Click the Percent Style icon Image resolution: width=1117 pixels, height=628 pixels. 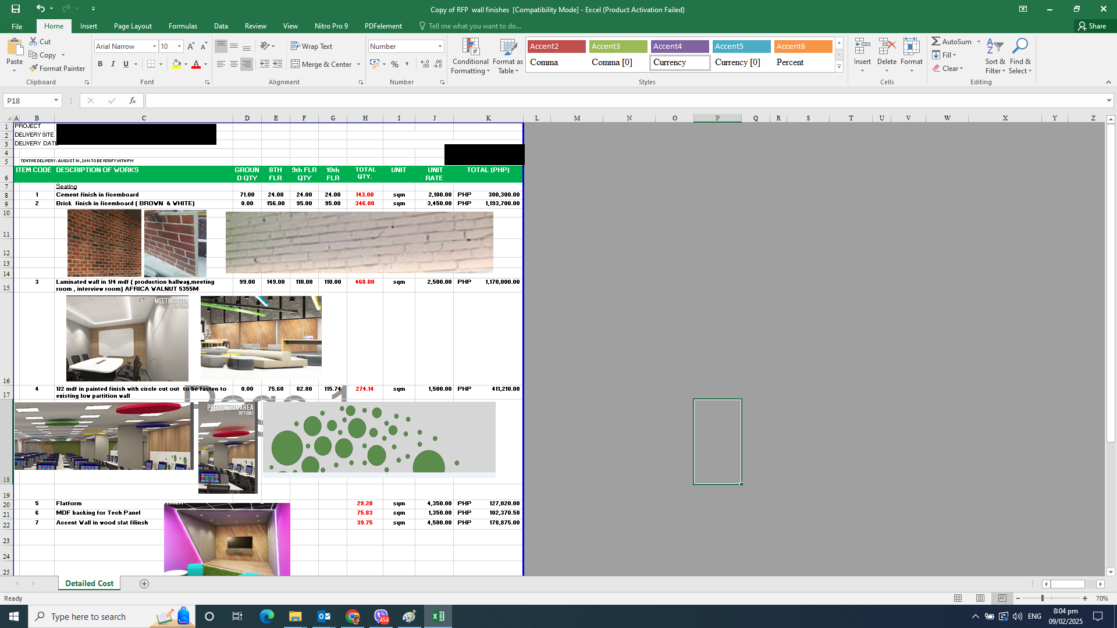click(x=394, y=65)
